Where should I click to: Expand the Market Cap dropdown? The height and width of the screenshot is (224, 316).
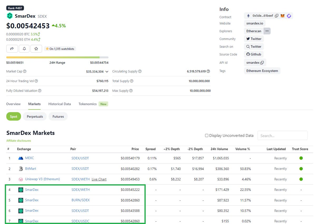[x=107, y=71]
